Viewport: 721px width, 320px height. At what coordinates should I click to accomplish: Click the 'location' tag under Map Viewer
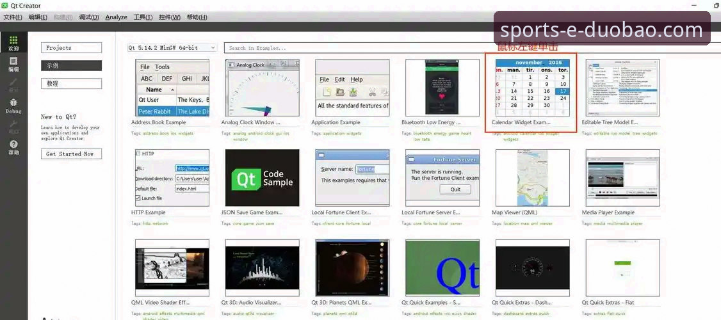pos(512,223)
